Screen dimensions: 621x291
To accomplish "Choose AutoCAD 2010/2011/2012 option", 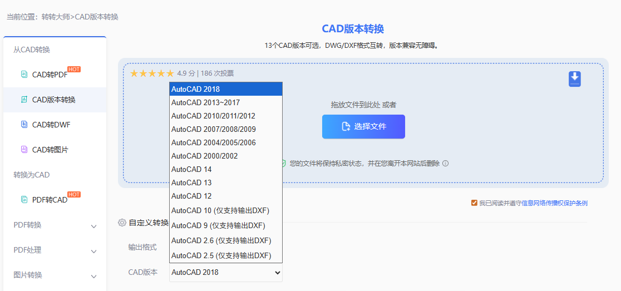I will pyautogui.click(x=226, y=116).
